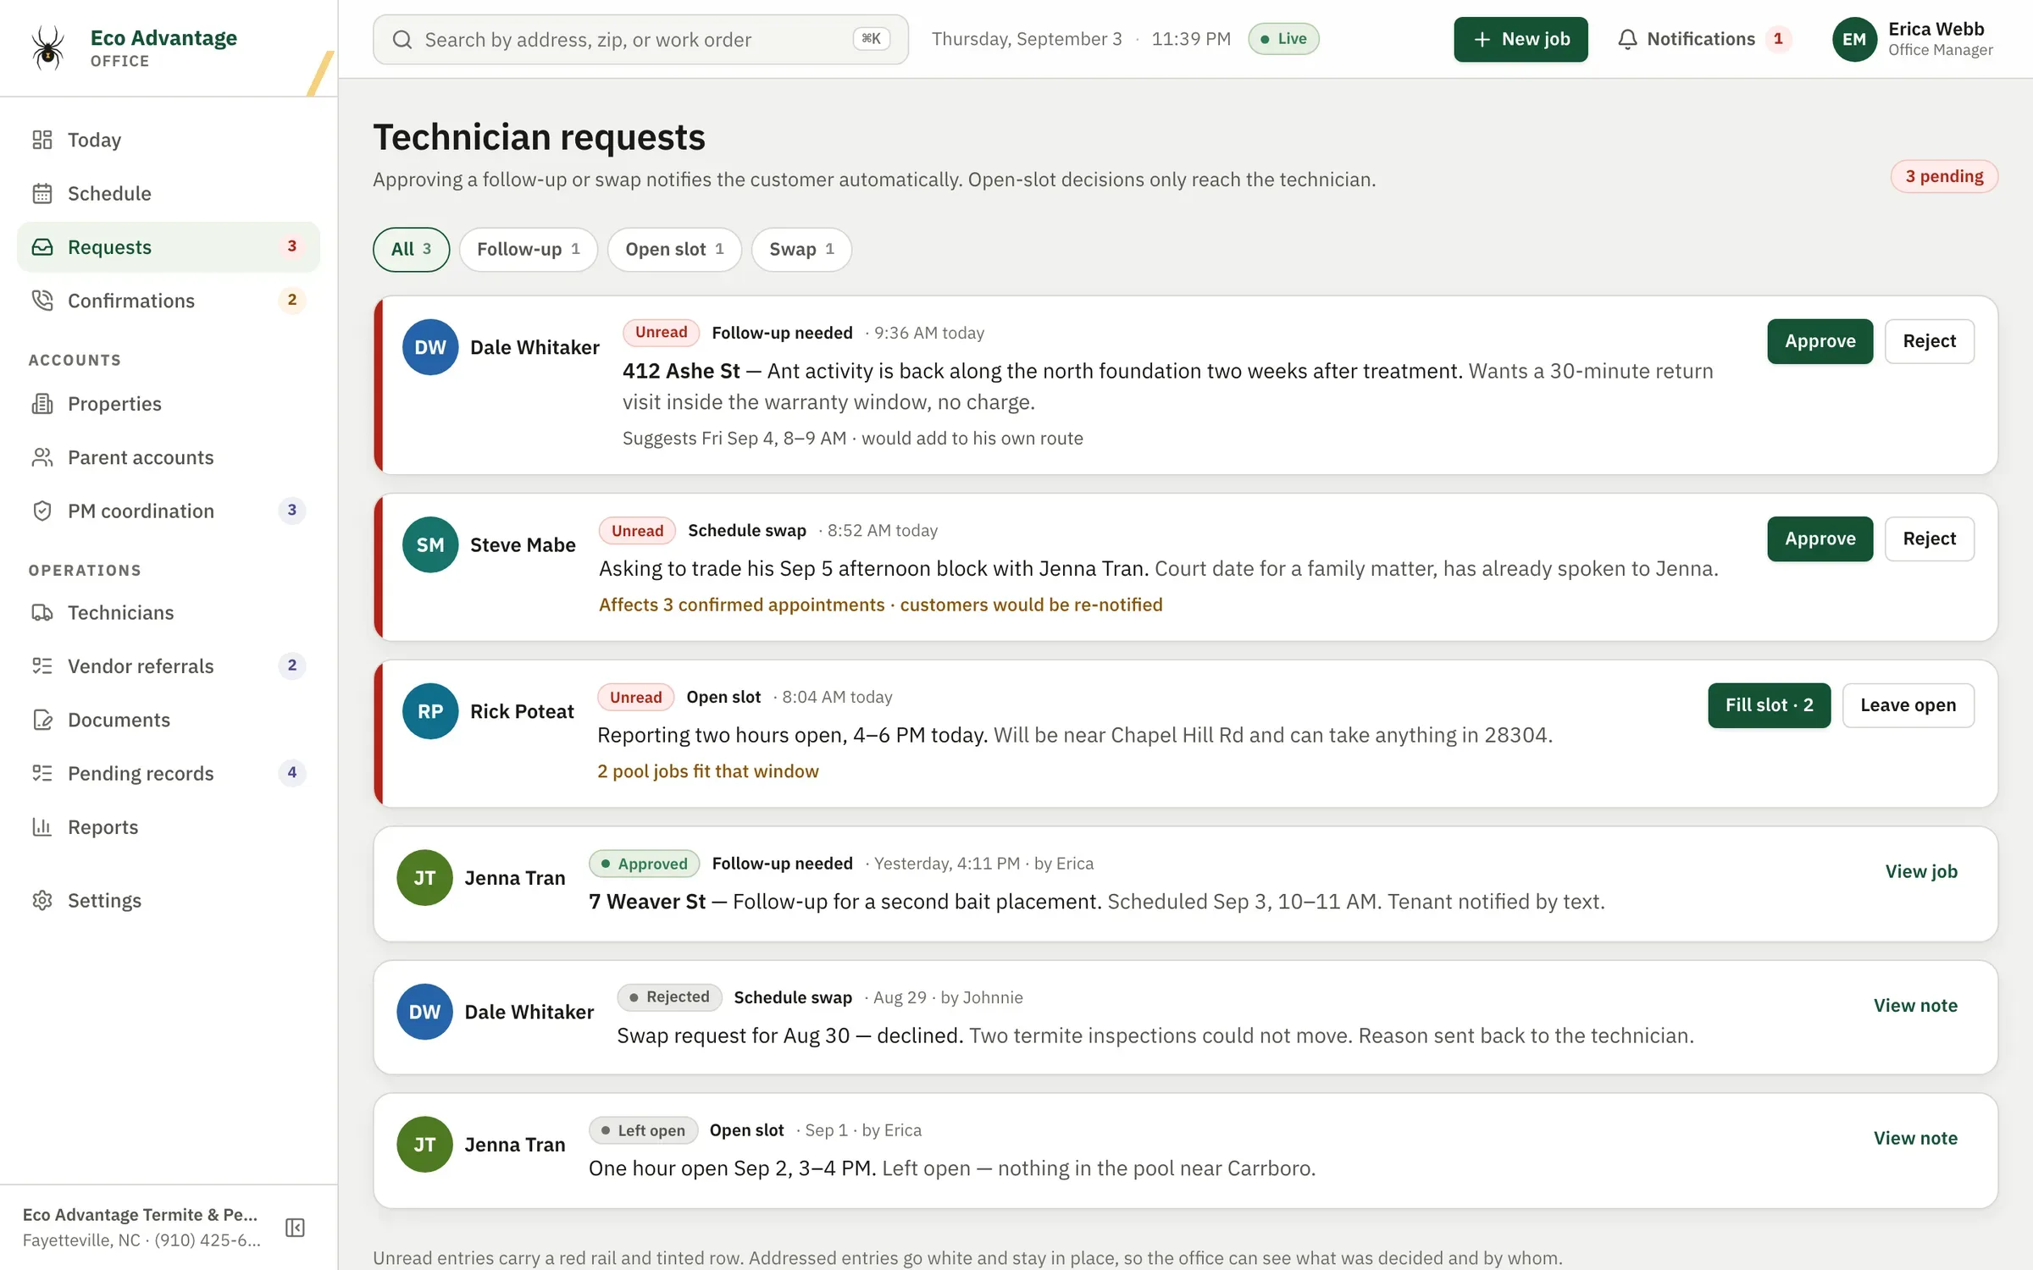This screenshot has width=2033, height=1270.
Task: Filter requests by Open slot
Action: (674, 249)
